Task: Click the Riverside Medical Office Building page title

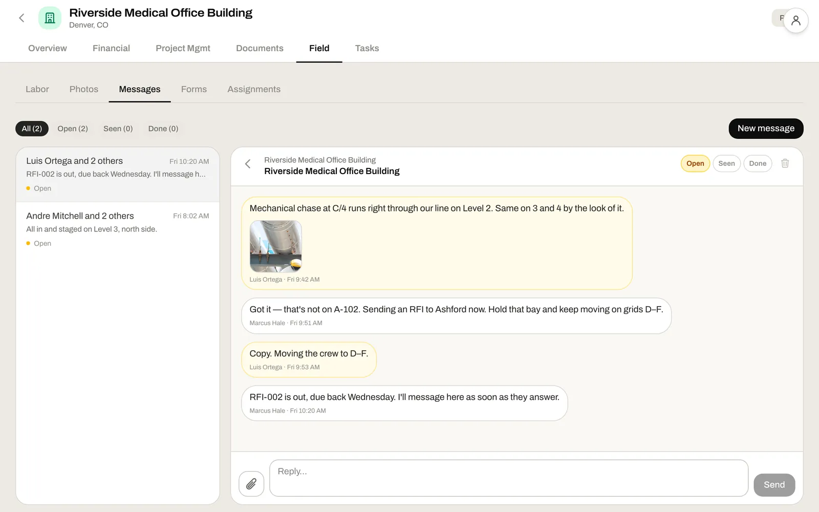Action: [161, 13]
